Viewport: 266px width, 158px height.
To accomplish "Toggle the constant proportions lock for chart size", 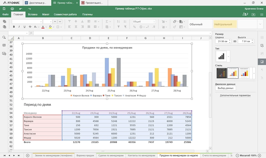I will (234, 41).
